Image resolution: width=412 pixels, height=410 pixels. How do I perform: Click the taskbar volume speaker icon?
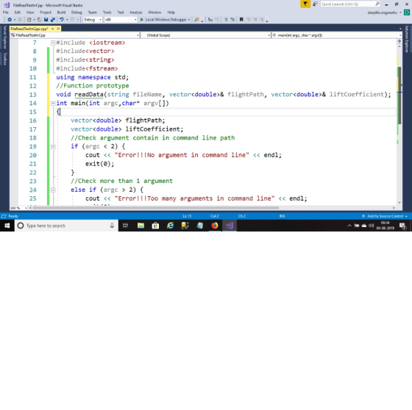coord(371,226)
